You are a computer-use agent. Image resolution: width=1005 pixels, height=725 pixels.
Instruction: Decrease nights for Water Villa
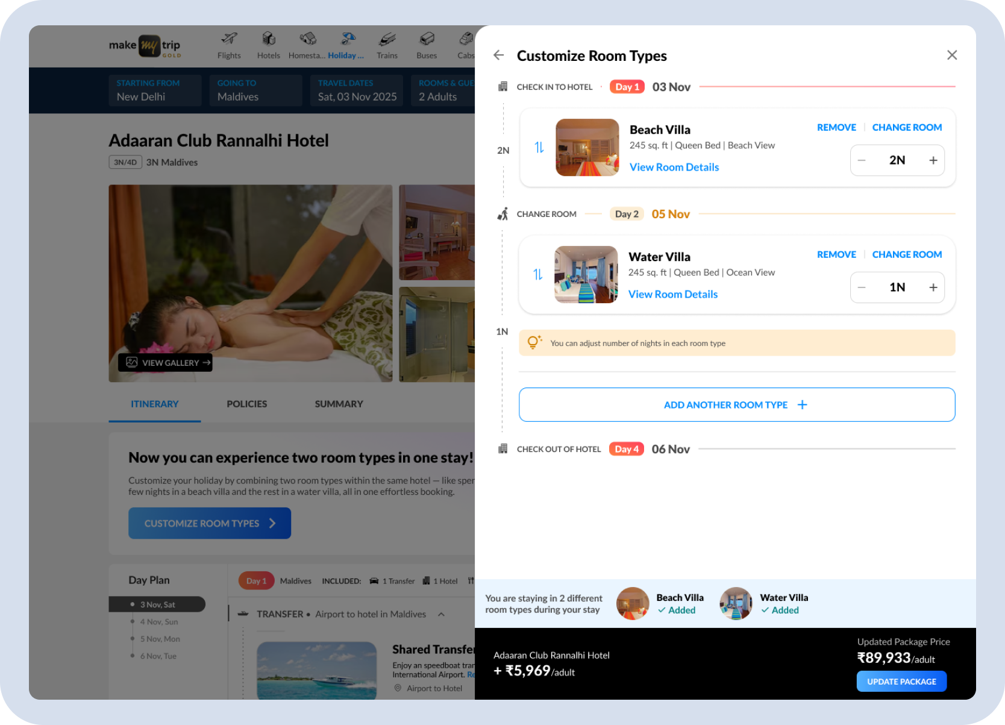862,287
